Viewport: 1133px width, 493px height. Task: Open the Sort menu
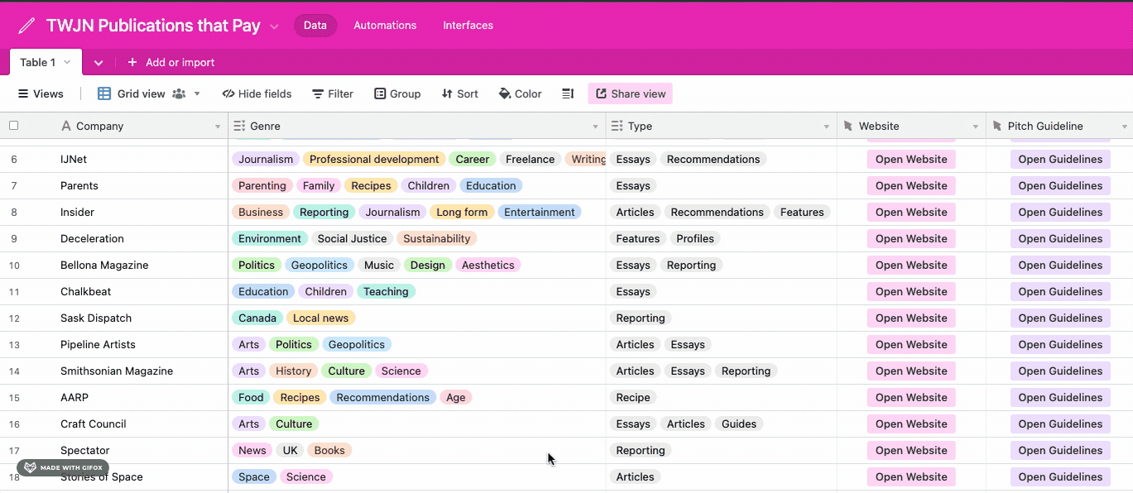(x=459, y=94)
